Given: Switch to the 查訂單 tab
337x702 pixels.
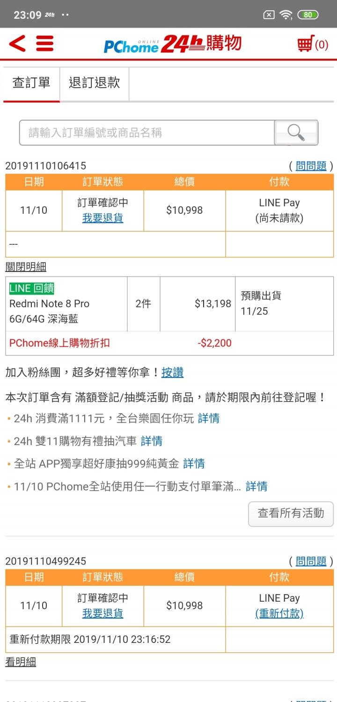Looking at the screenshot, I should pyautogui.click(x=31, y=83).
